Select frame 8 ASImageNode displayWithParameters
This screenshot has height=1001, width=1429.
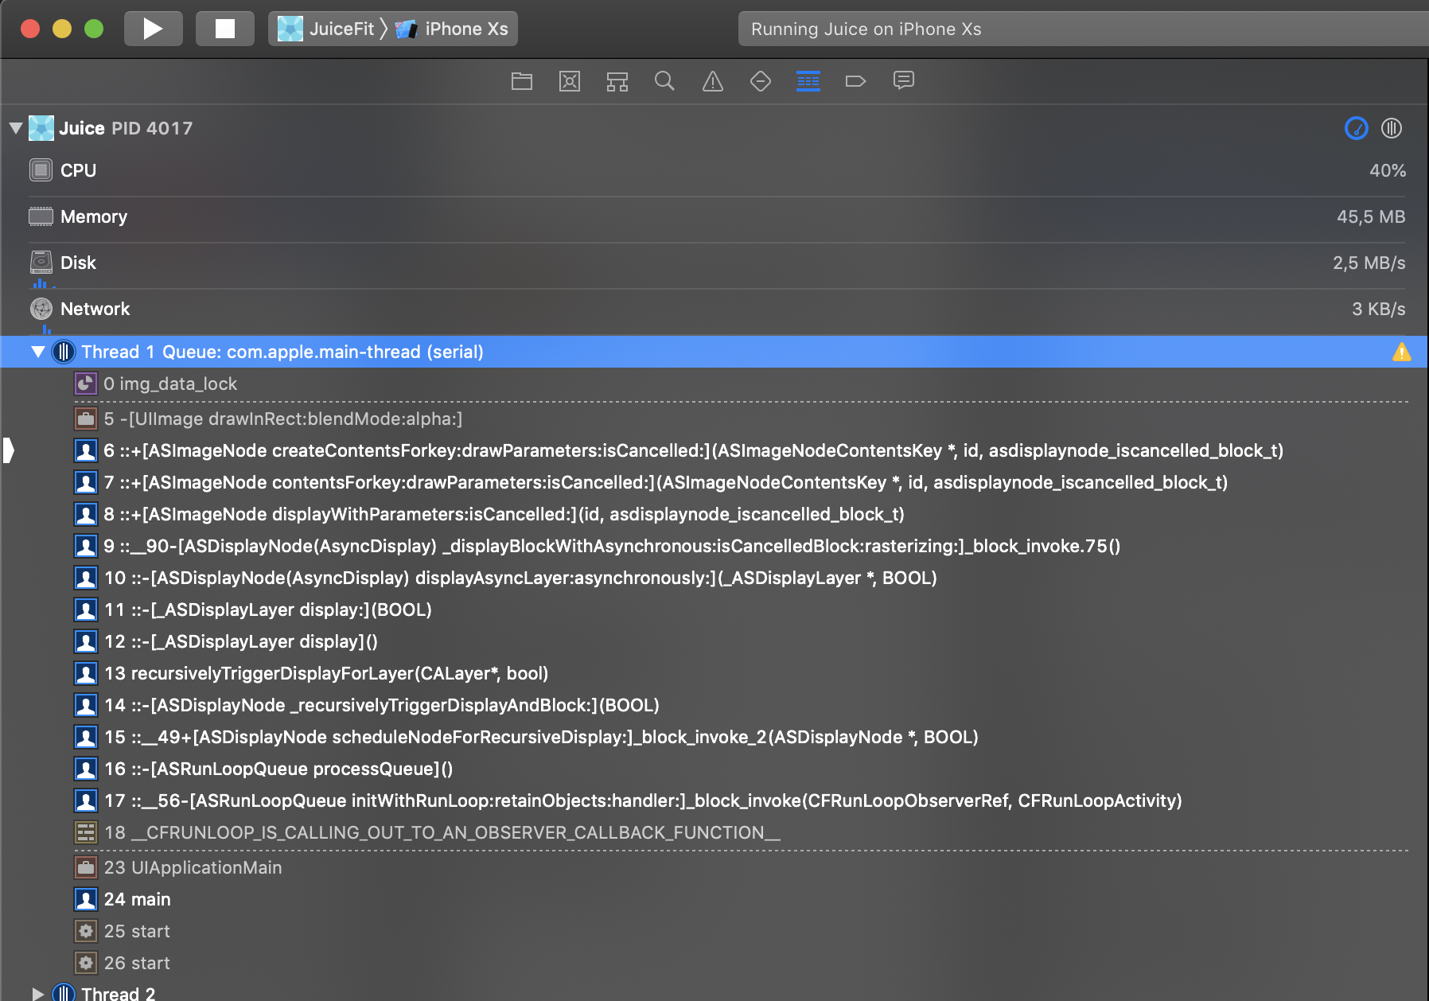714,514
